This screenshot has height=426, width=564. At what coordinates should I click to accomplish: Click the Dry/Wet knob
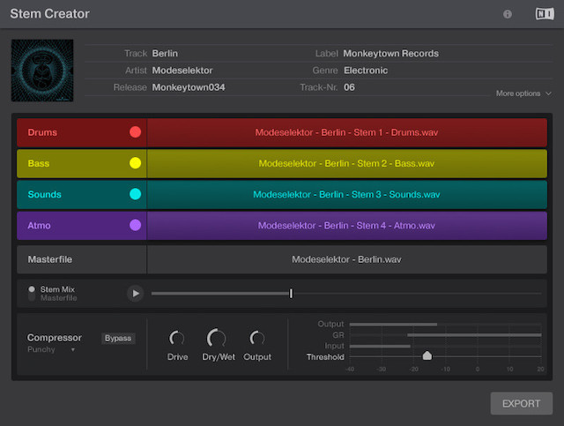point(216,338)
